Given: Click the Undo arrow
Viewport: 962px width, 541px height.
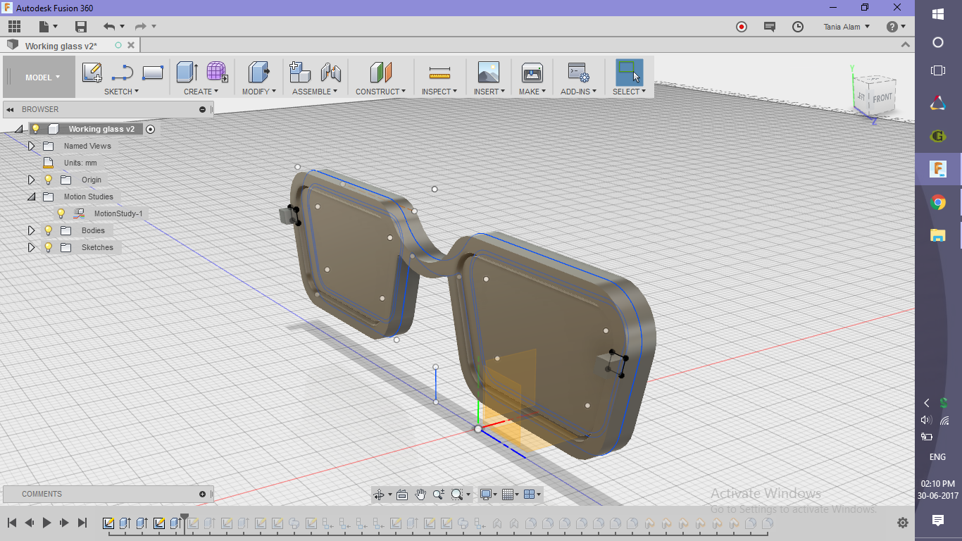Looking at the screenshot, I should [109, 27].
